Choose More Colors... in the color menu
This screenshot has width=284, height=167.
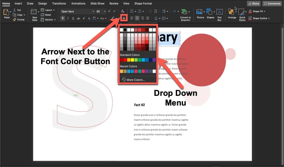point(136,80)
